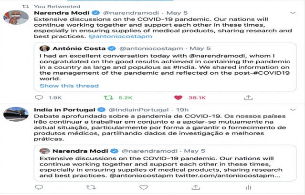Open India in Portugal profile picture

(x=16, y=114)
